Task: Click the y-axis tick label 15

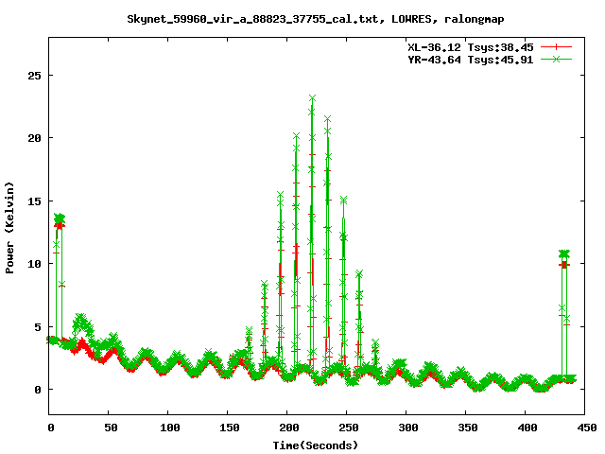Action: tap(34, 201)
